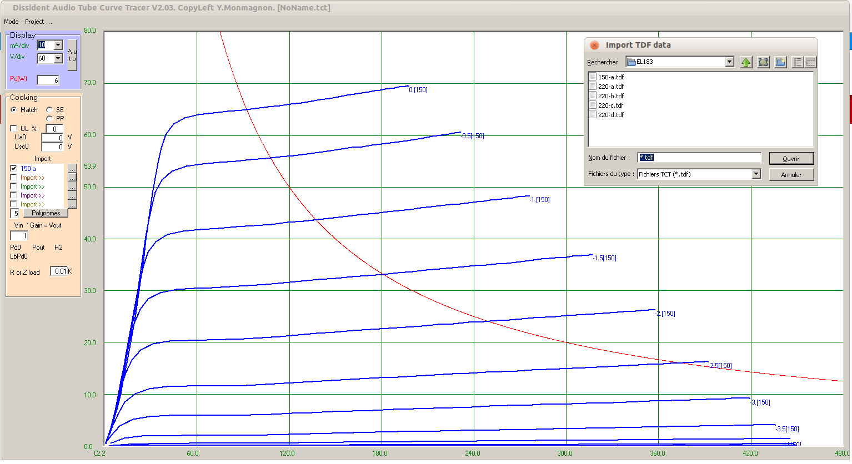Click the -1.5[150] curve label
Viewport: 852px width, 464px height.
[604, 258]
